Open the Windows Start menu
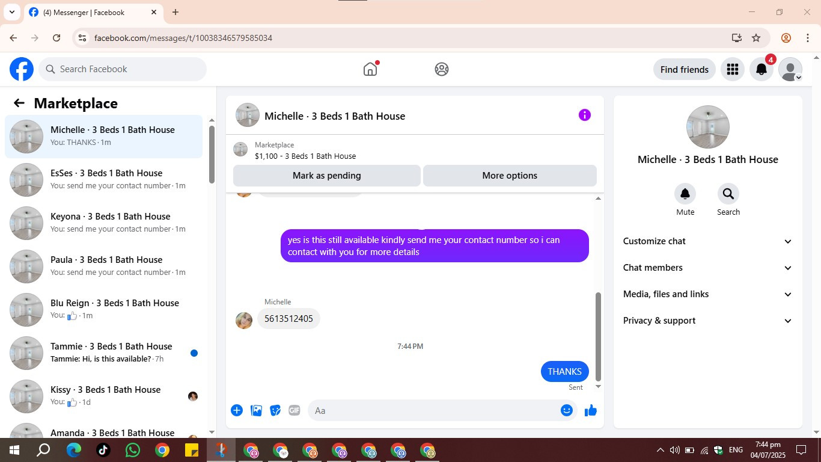Image resolution: width=821 pixels, height=462 pixels. pos(14,450)
